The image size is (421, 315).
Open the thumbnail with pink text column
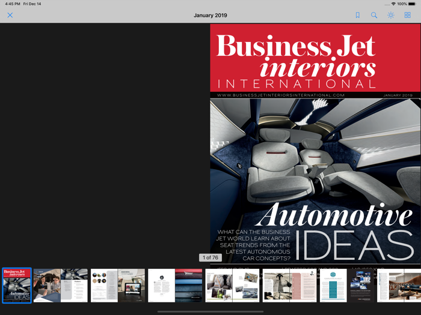[289, 286]
